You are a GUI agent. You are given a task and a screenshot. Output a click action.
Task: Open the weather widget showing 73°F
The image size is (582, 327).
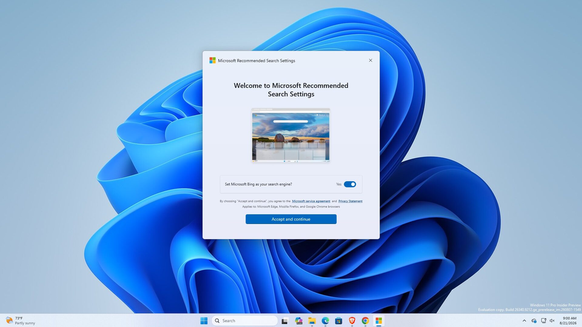pos(21,321)
